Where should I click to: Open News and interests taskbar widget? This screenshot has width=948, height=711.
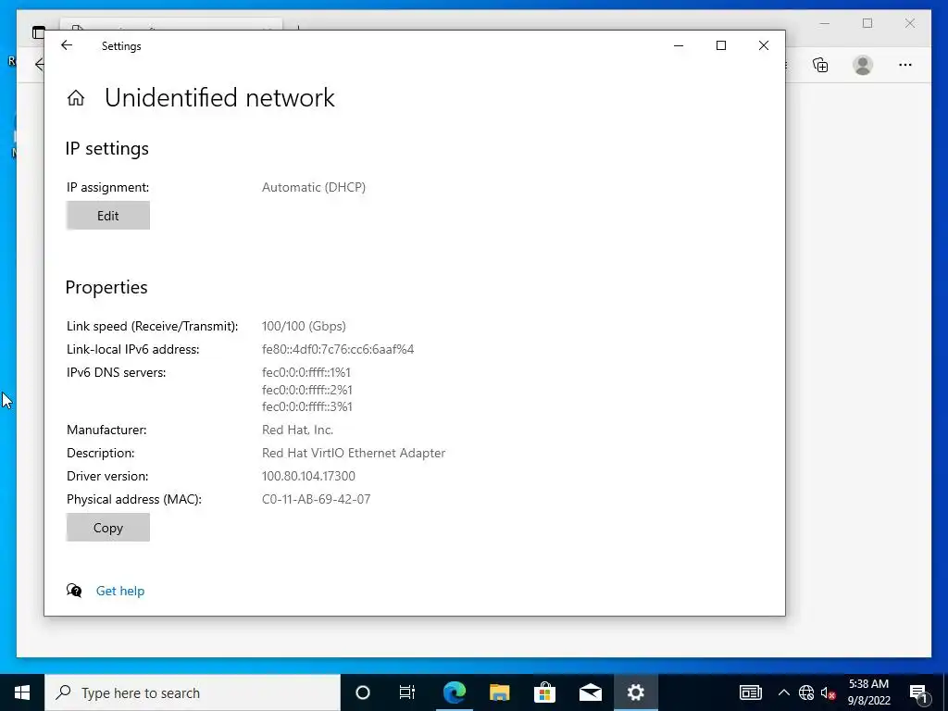click(750, 692)
